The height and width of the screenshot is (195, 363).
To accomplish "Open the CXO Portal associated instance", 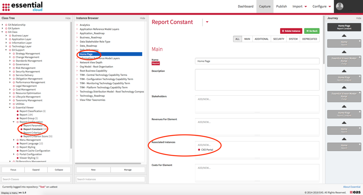I will pos(207,150).
